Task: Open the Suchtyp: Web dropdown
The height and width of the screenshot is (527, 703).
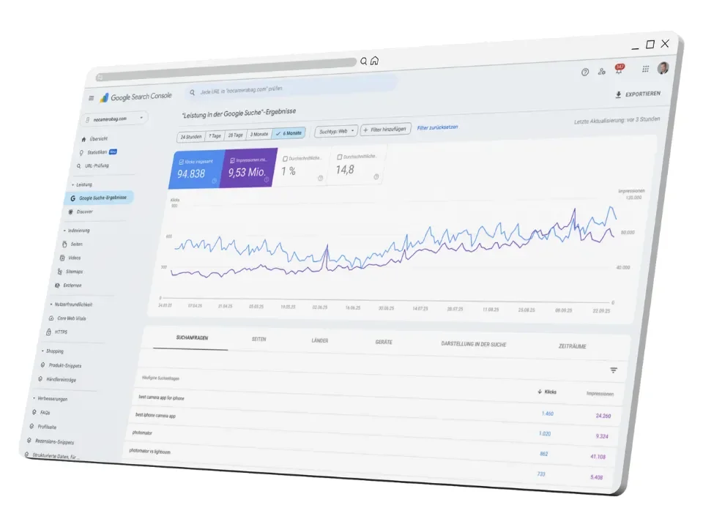Action: tap(336, 131)
